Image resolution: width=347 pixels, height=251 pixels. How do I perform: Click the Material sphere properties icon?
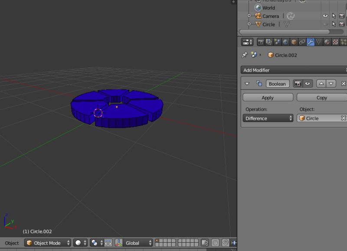327,42
